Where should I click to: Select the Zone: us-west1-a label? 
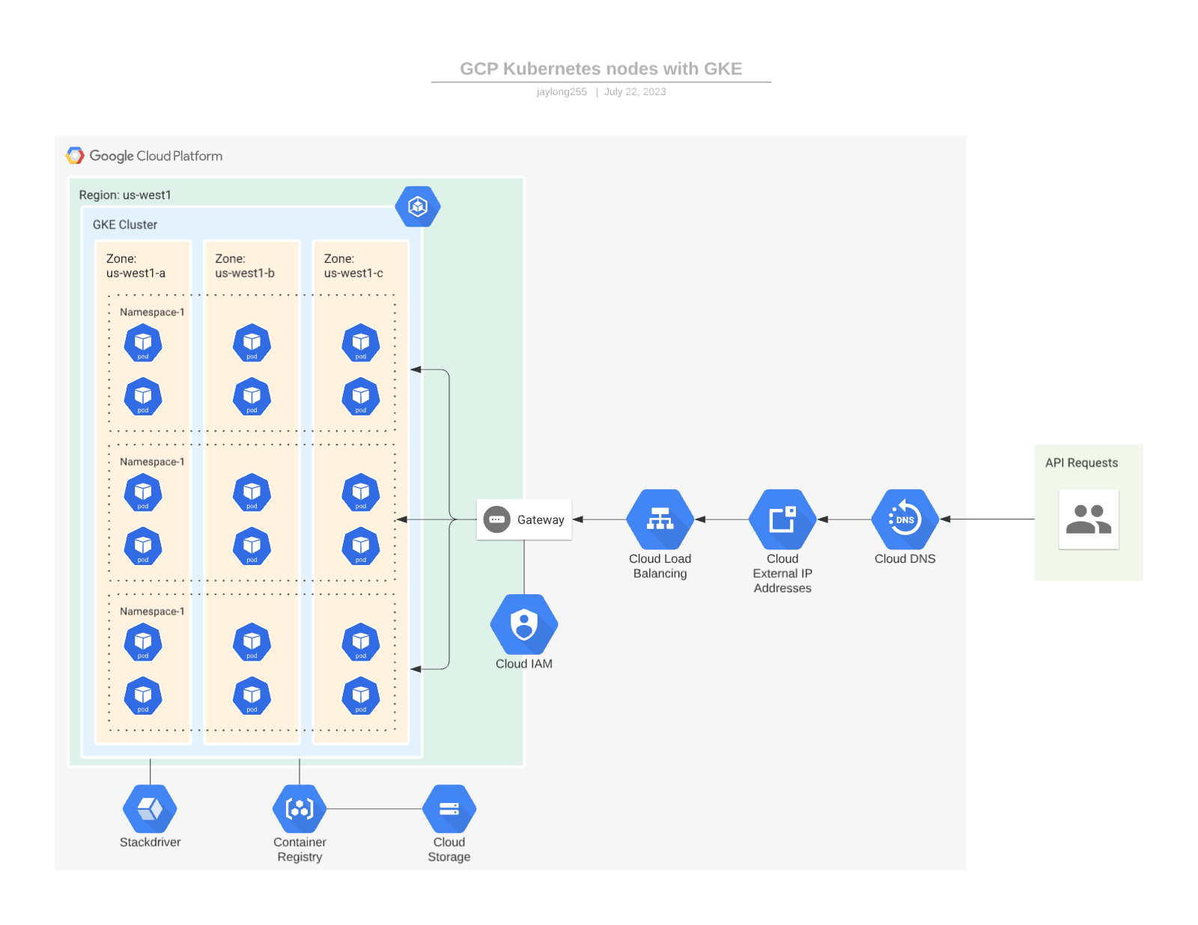136,266
